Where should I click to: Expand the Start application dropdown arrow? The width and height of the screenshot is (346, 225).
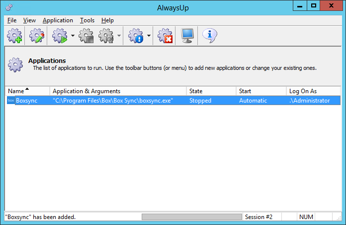click(73, 36)
